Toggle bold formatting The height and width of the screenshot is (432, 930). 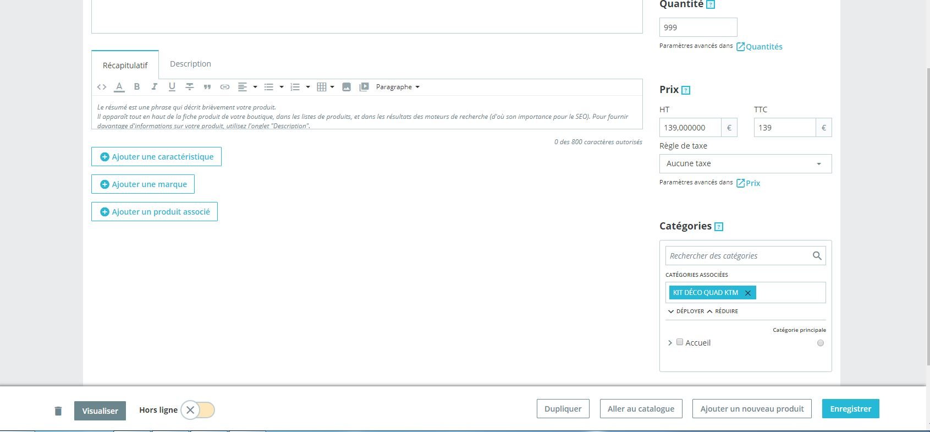click(x=137, y=86)
